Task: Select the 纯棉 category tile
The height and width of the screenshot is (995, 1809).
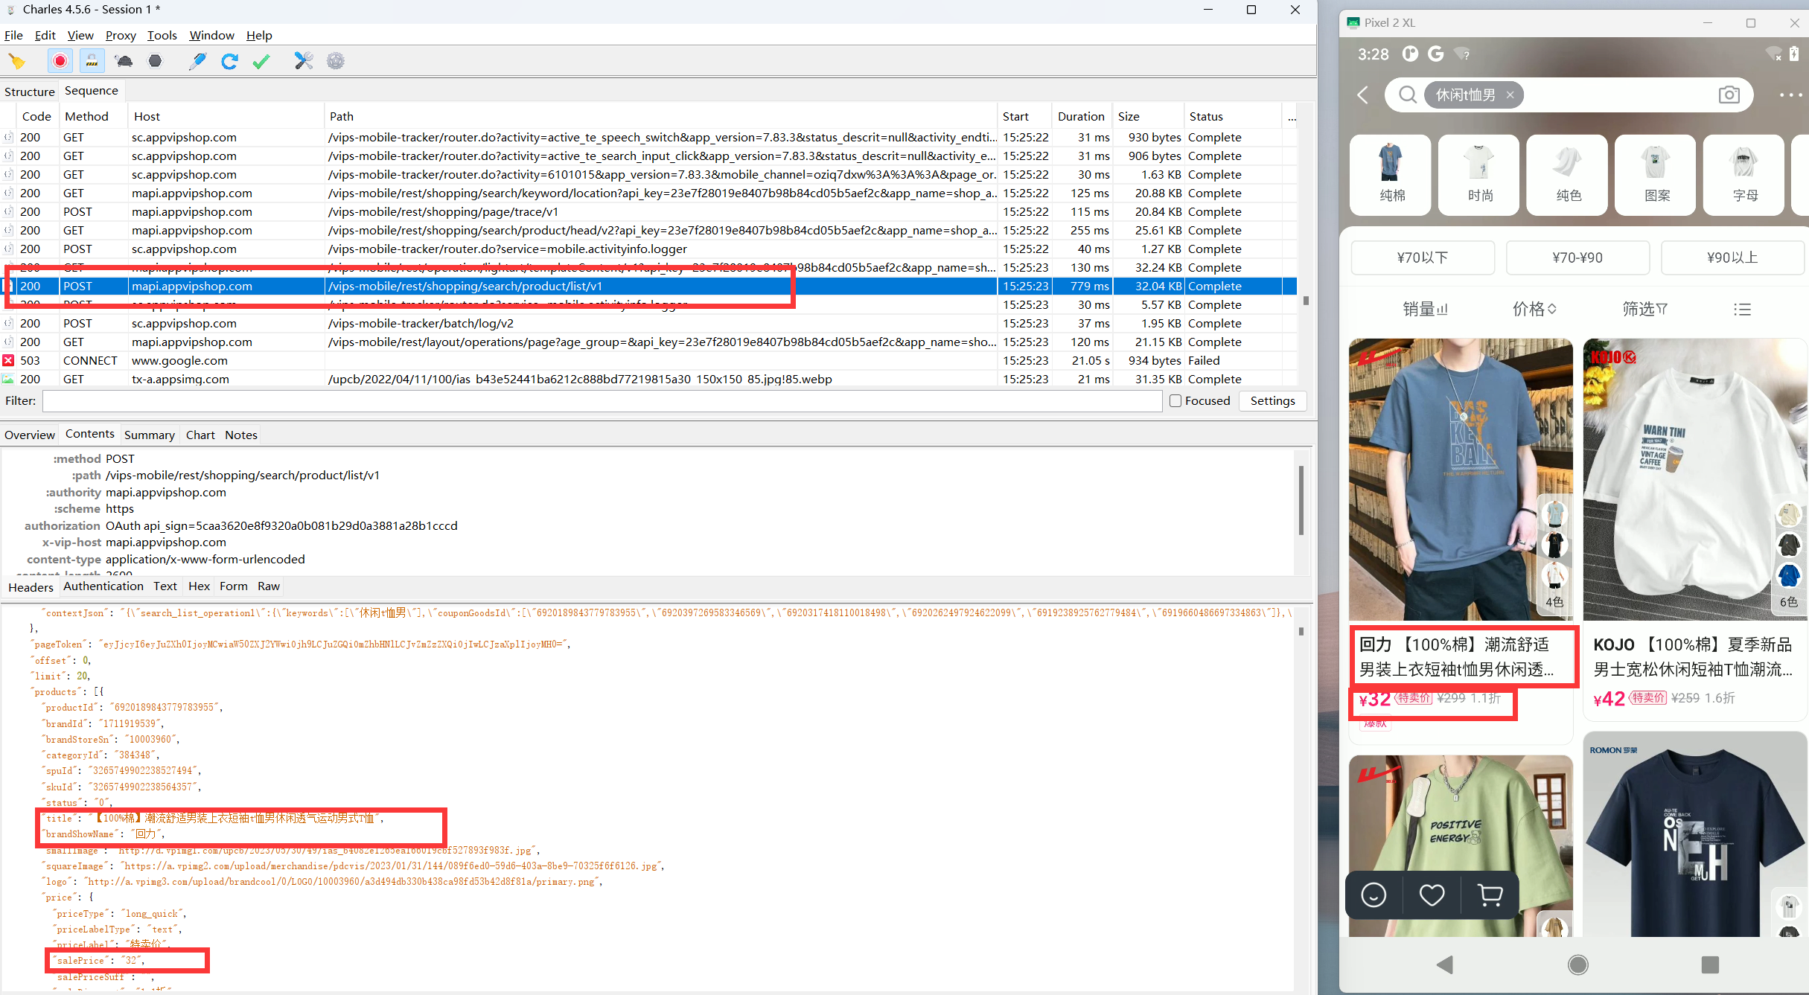Action: pos(1391,175)
